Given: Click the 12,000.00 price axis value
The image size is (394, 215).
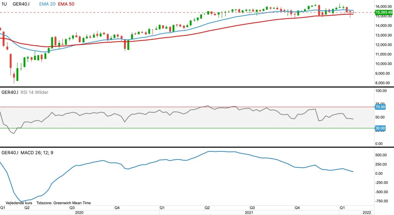Looking at the screenshot, I should click(x=384, y=45).
